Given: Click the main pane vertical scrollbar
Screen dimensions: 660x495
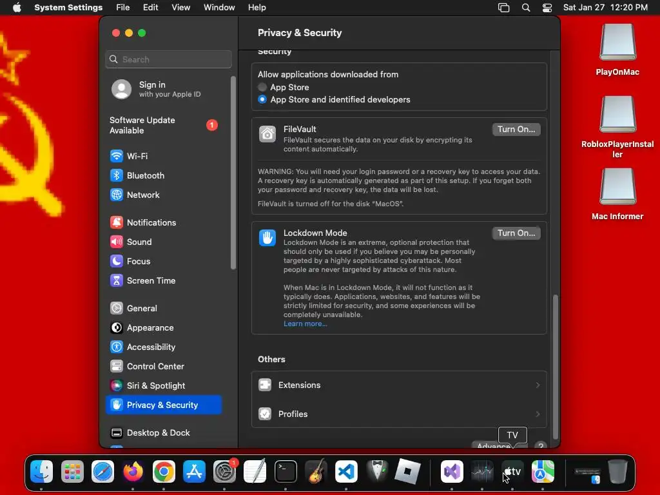Looking at the screenshot, I should [555, 367].
